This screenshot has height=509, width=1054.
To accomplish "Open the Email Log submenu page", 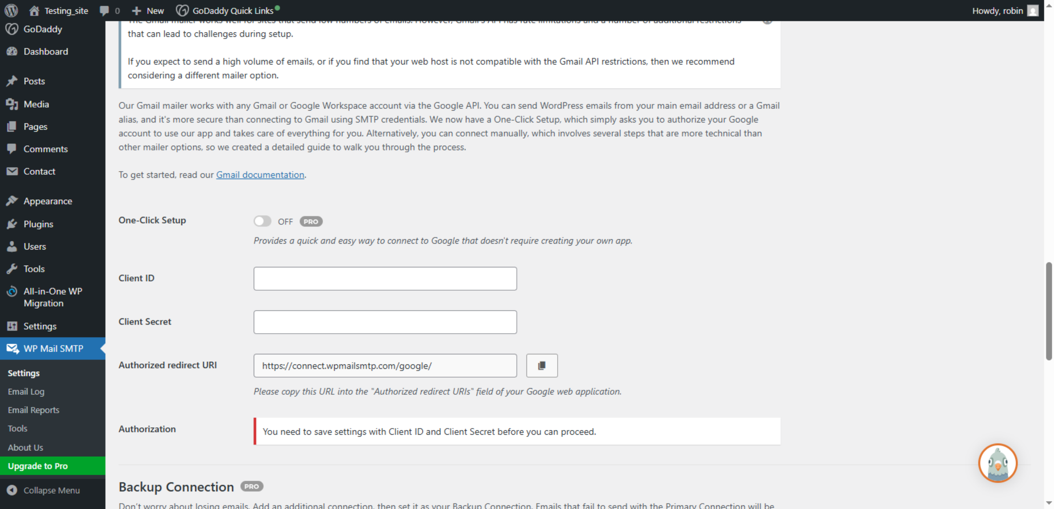I will point(26,391).
